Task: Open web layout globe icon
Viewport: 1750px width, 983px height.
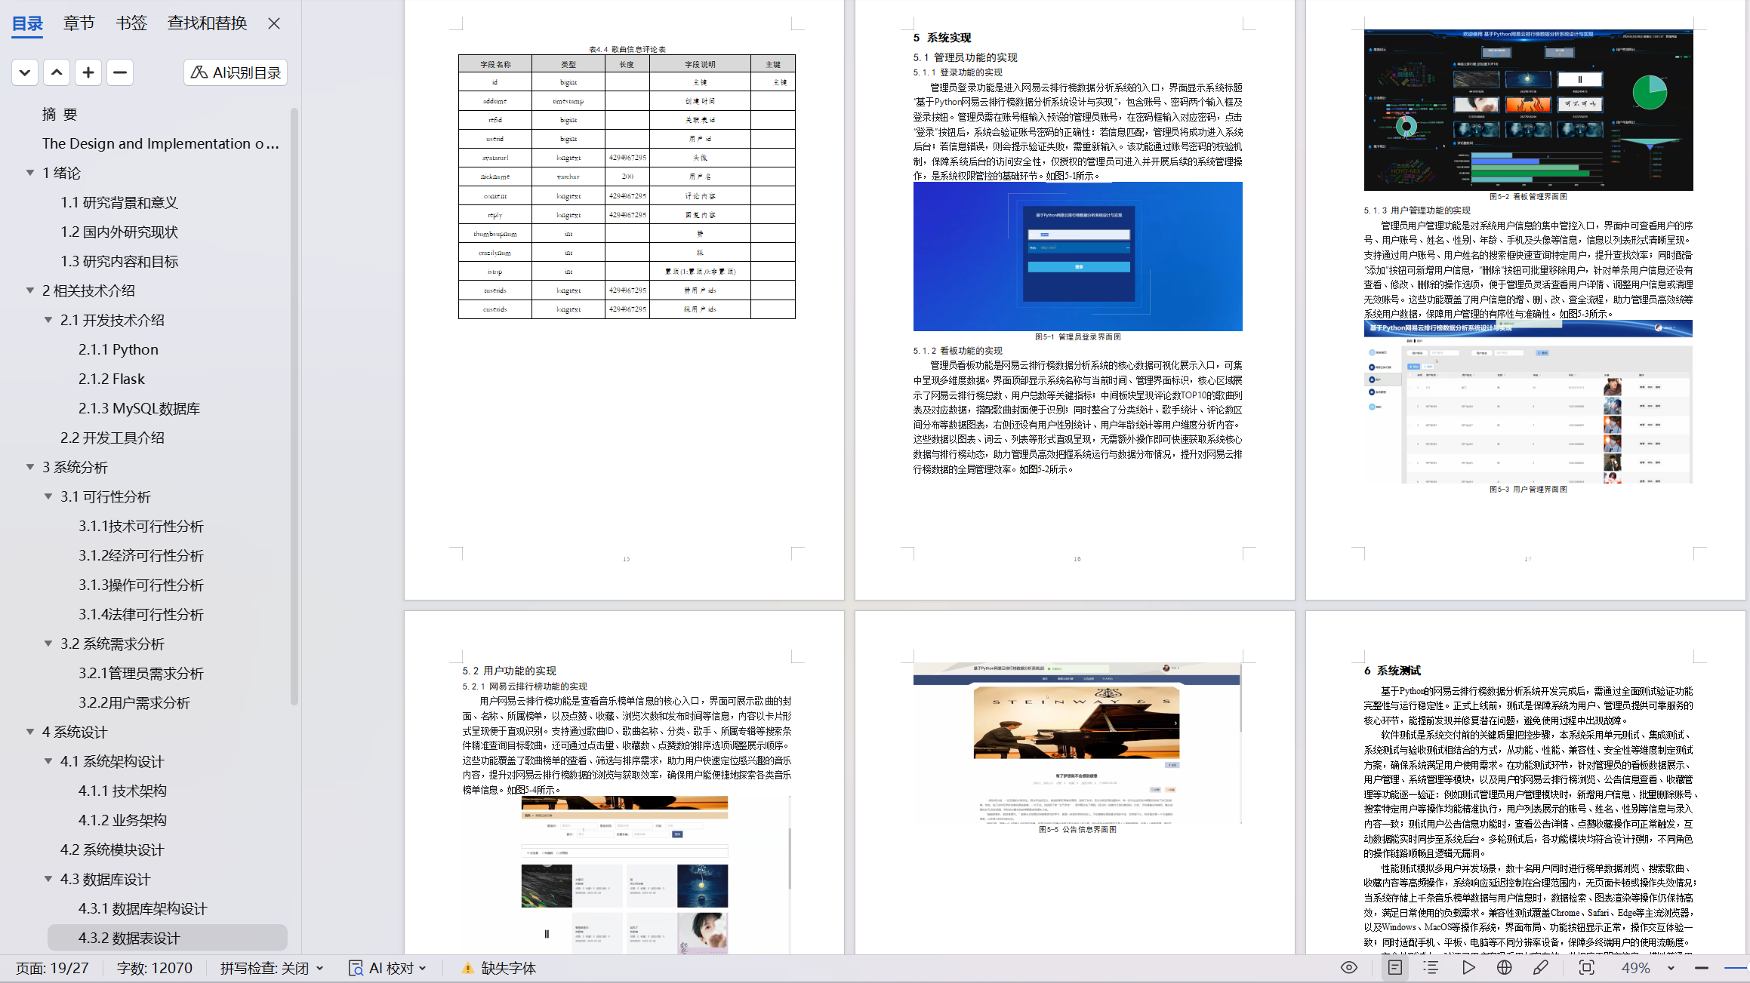Action: 1504,968
